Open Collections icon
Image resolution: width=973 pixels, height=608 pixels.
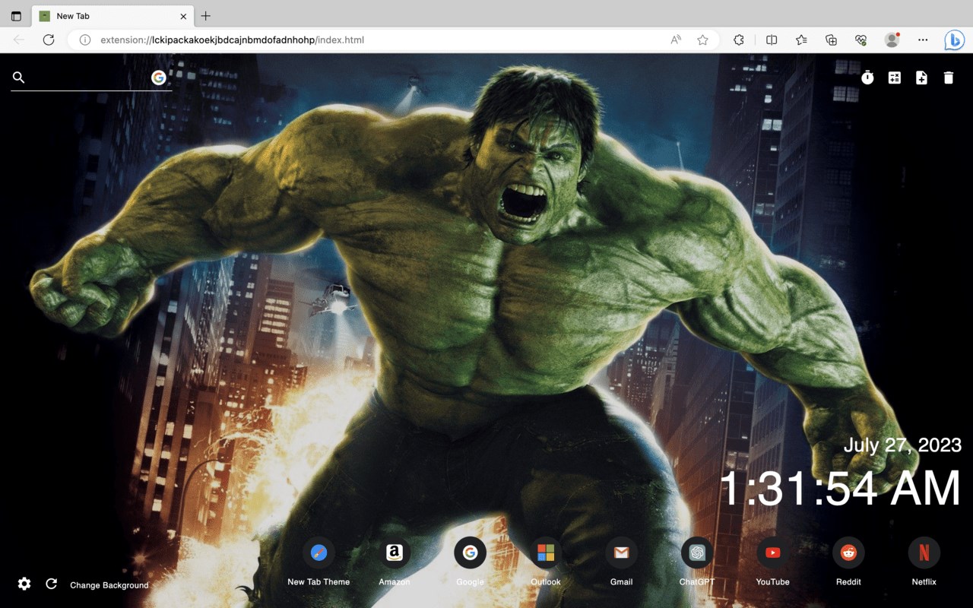tap(831, 40)
